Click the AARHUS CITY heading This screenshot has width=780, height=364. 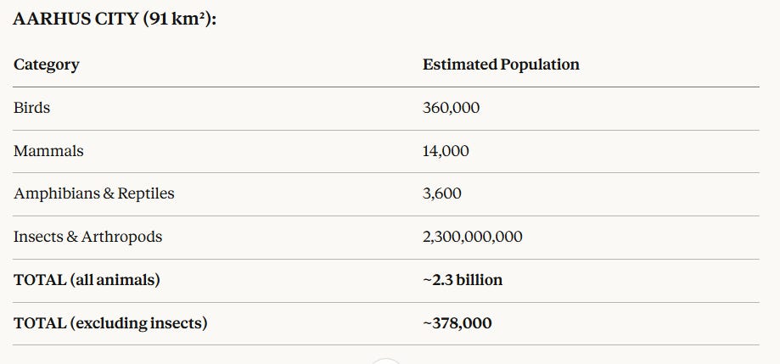pyautogui.click(x=115, y=20)
